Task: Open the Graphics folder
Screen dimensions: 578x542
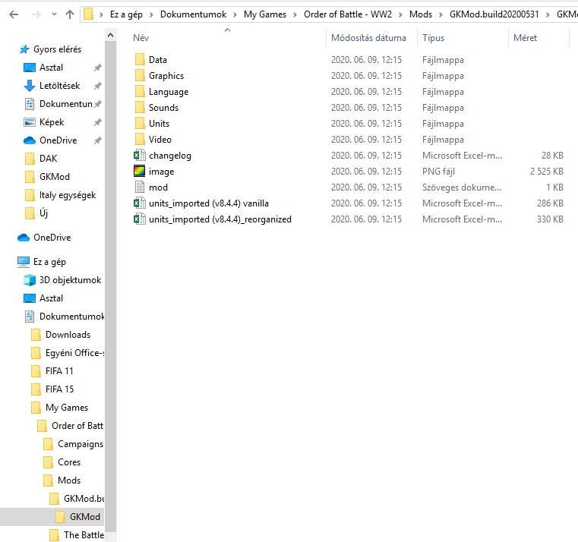Action: click(166, 76)
